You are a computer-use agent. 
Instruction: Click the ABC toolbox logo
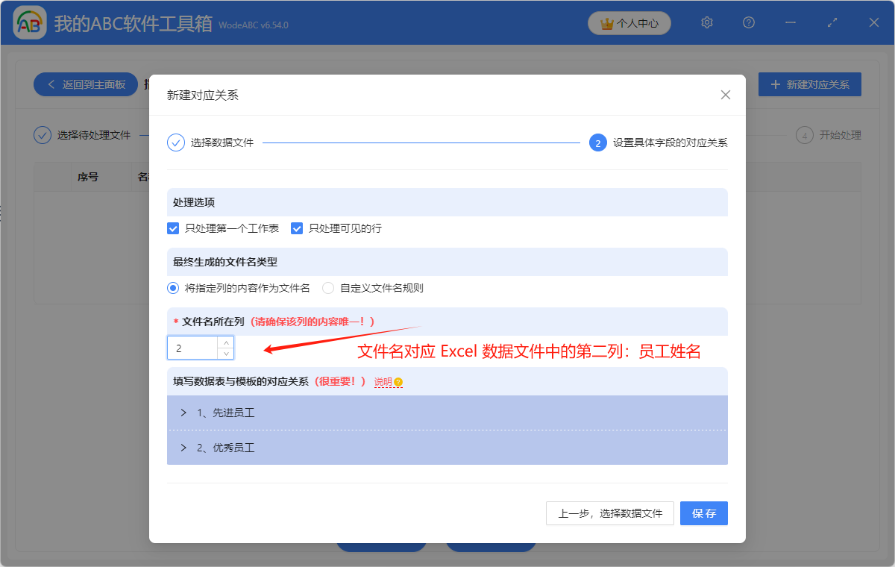point(28,22)
